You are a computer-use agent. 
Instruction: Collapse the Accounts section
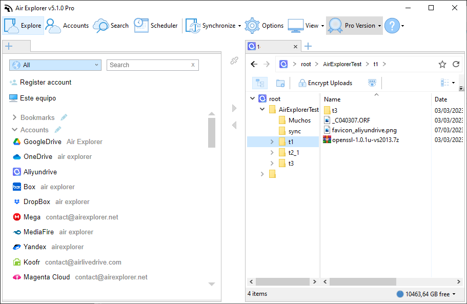[14, 130]
